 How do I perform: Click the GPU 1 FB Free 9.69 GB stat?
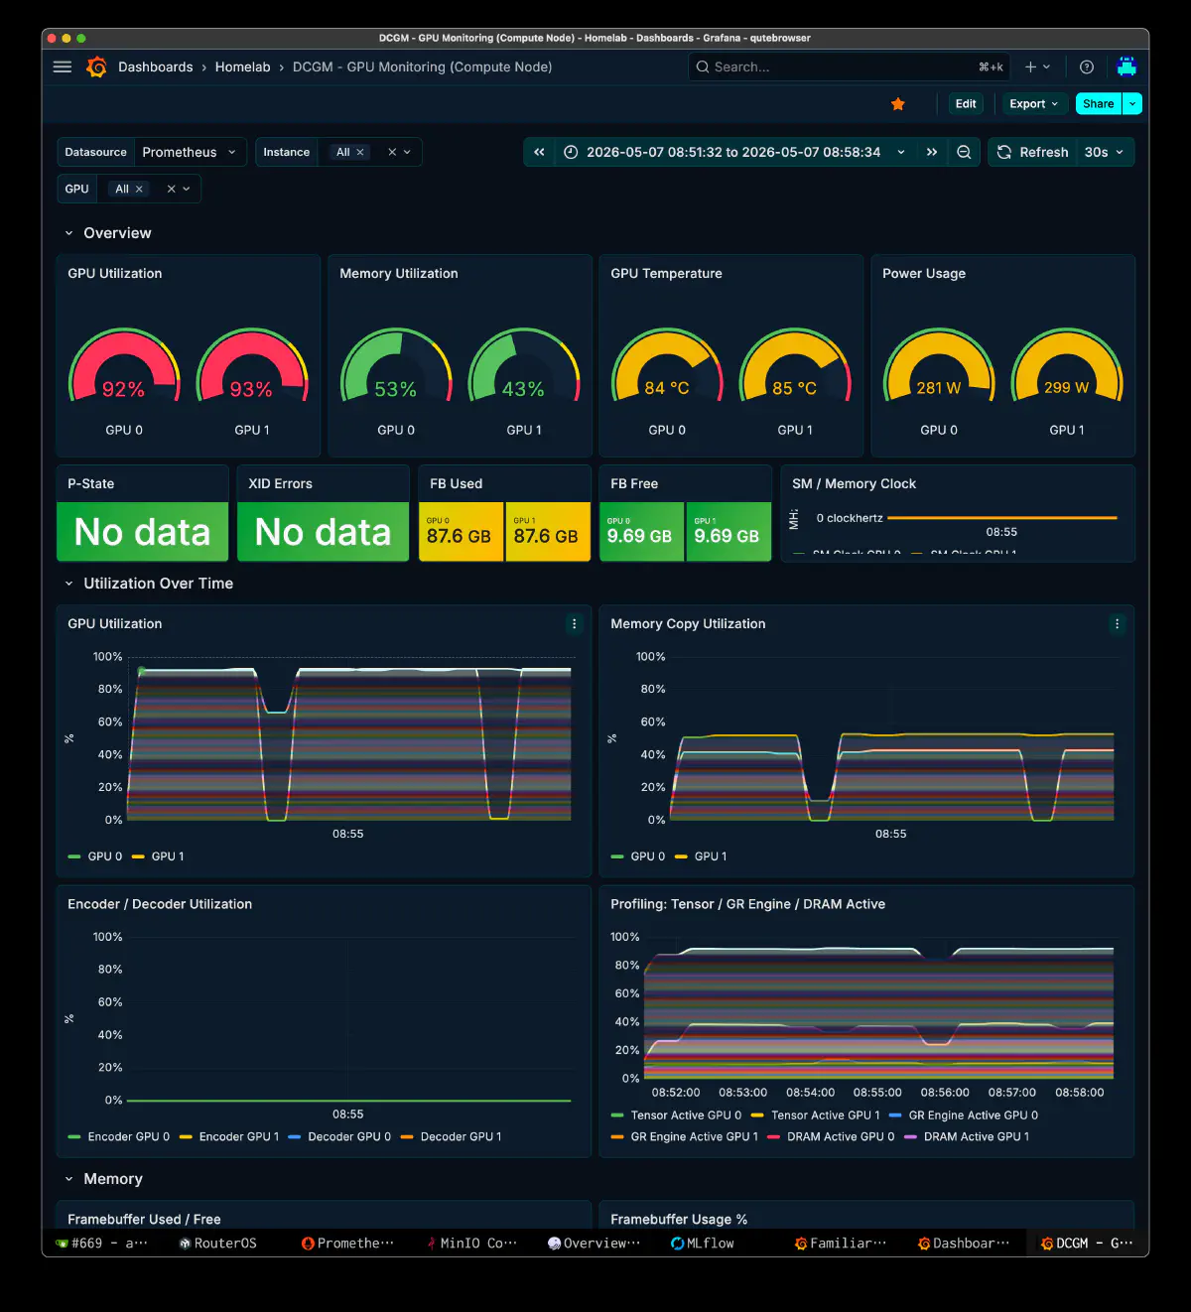pos(728,532)
